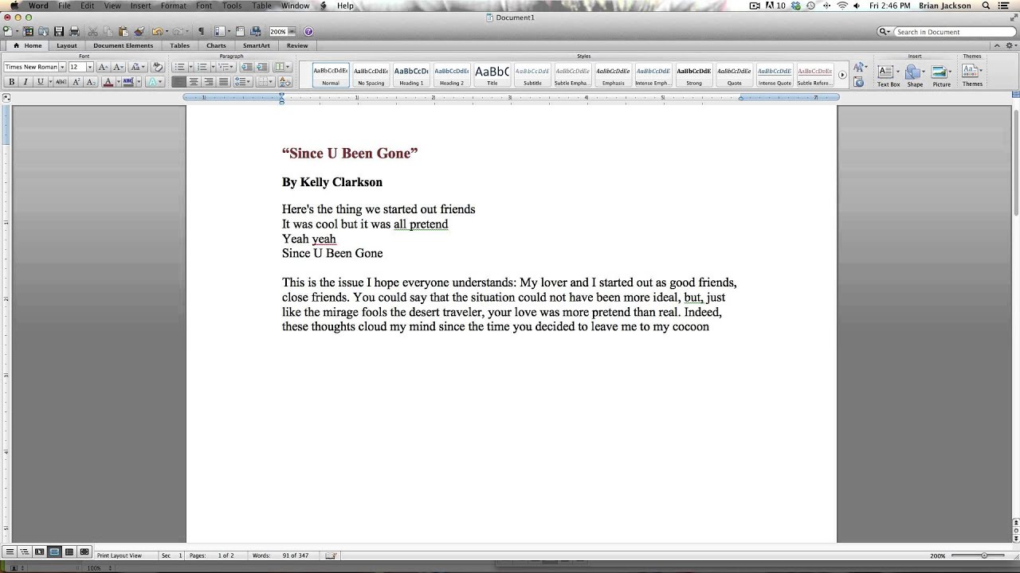Screen dimensions: 1020x573
Task: Insert a Text Box
Action: [889, 76]
